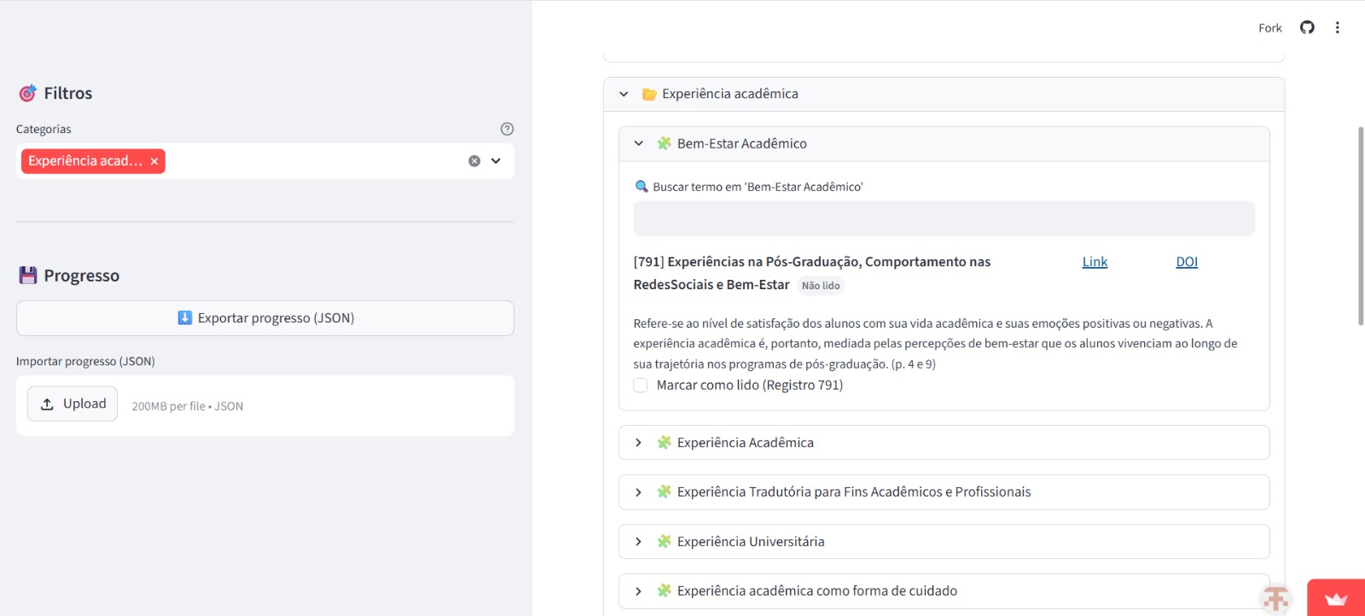1365x616 pixels.
Task: Open the Categorias dropdown arrow
Action: (496, 161)
